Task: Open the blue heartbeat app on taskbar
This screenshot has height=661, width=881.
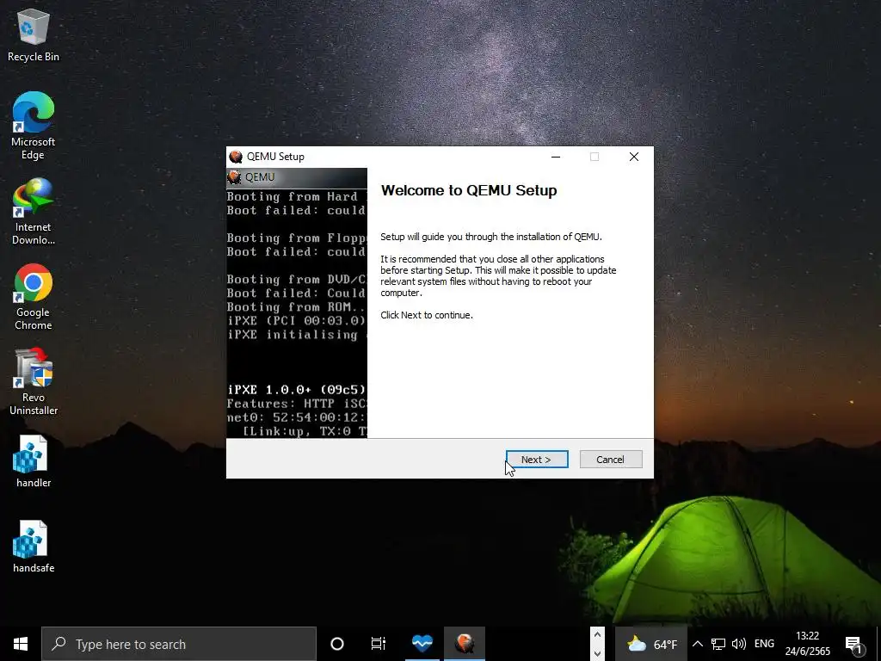Action: [x=422, y=644]
